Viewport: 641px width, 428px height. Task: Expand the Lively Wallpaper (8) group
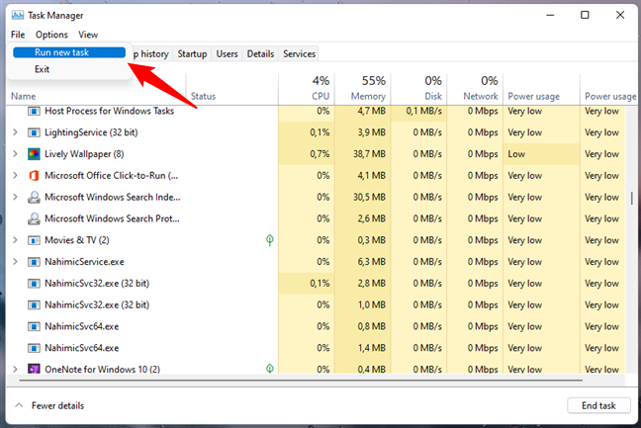pyautogui.click(x=15, y=154)
